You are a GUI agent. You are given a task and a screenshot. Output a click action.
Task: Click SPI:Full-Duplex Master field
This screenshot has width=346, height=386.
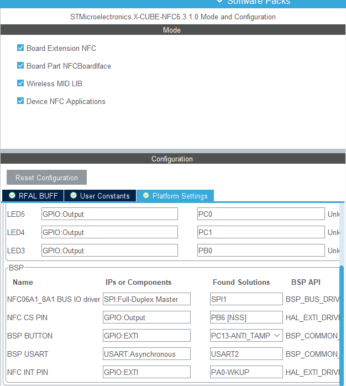pyautogui.click(x=146, y=299)
